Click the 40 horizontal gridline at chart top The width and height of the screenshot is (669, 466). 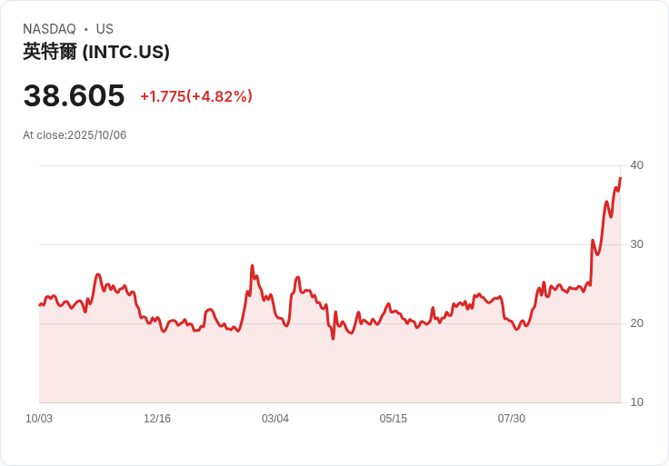[x=330, y=165]
